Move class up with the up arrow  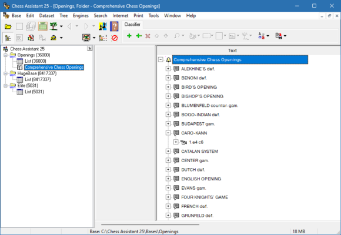point(156,36)
